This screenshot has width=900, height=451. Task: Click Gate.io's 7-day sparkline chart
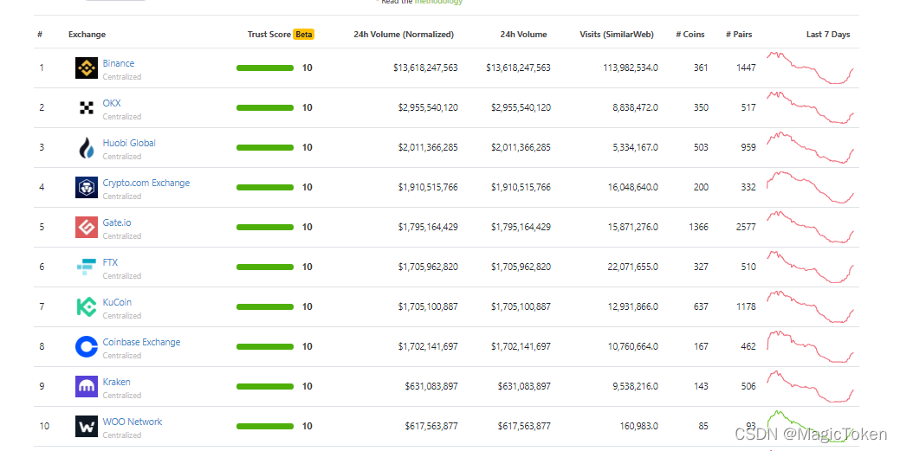point(811,227)
